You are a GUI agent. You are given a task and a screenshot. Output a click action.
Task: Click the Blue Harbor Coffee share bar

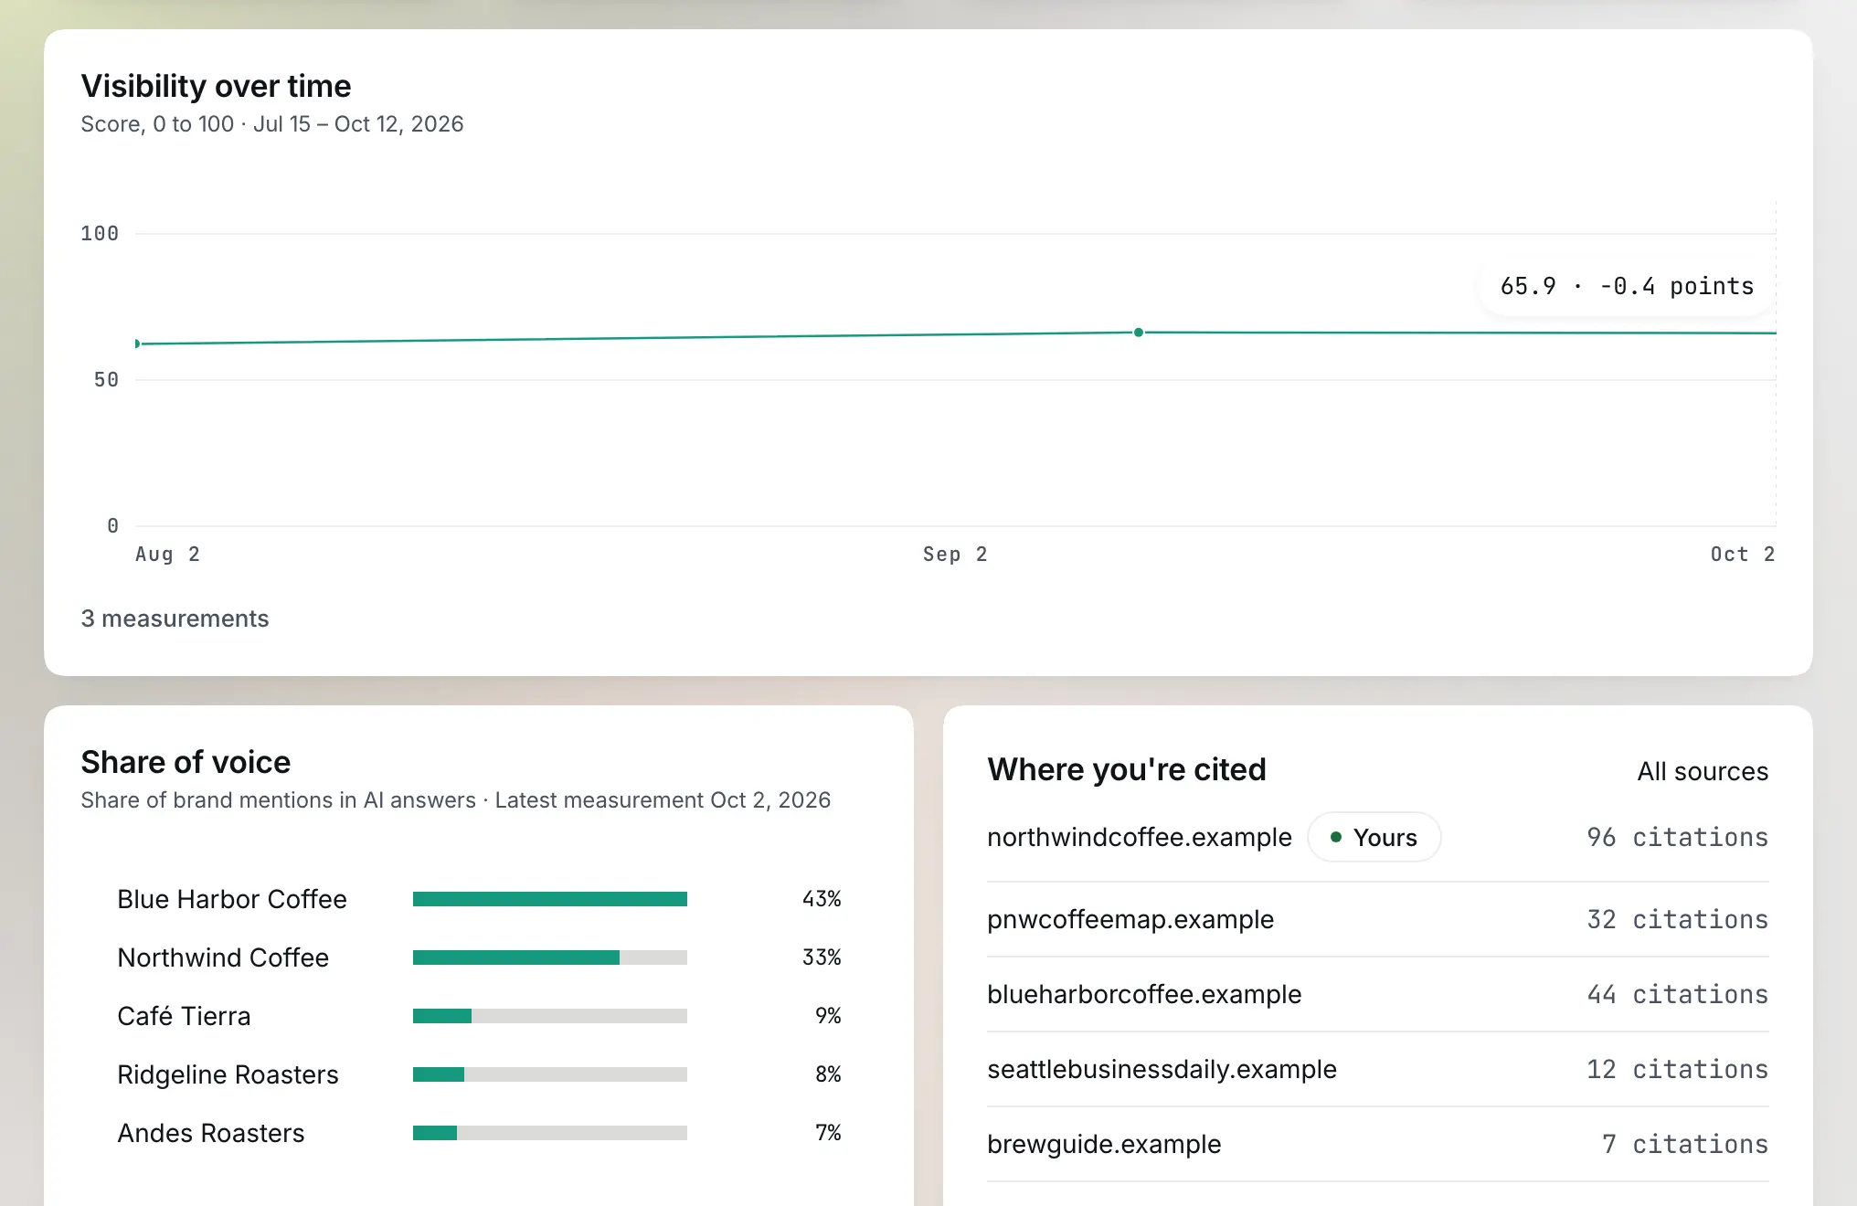coord(549,899)
